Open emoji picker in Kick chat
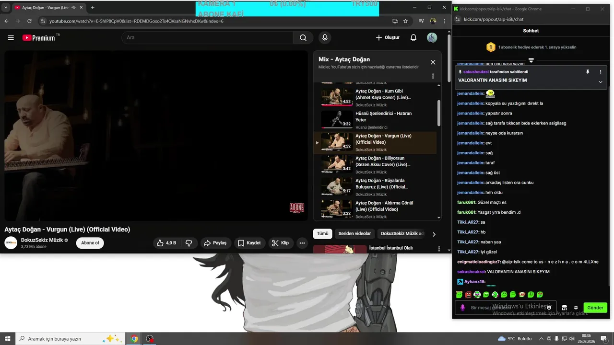The height and width of the screenshot is (345, 614). click(x=549, y=308)
